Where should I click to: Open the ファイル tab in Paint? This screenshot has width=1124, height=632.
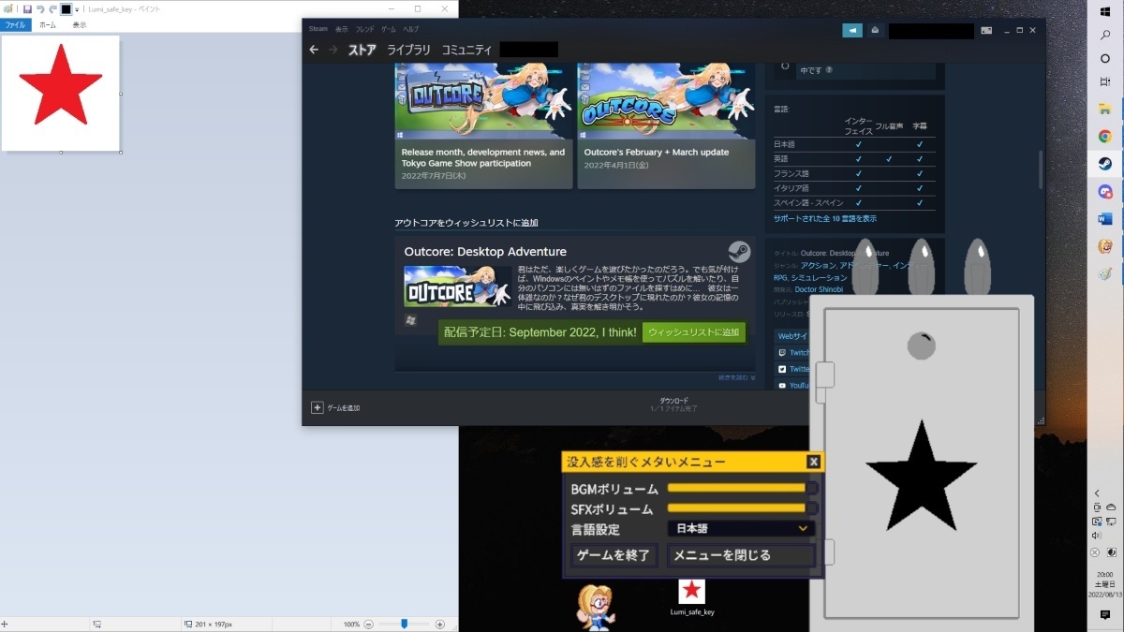click(16, 25)
